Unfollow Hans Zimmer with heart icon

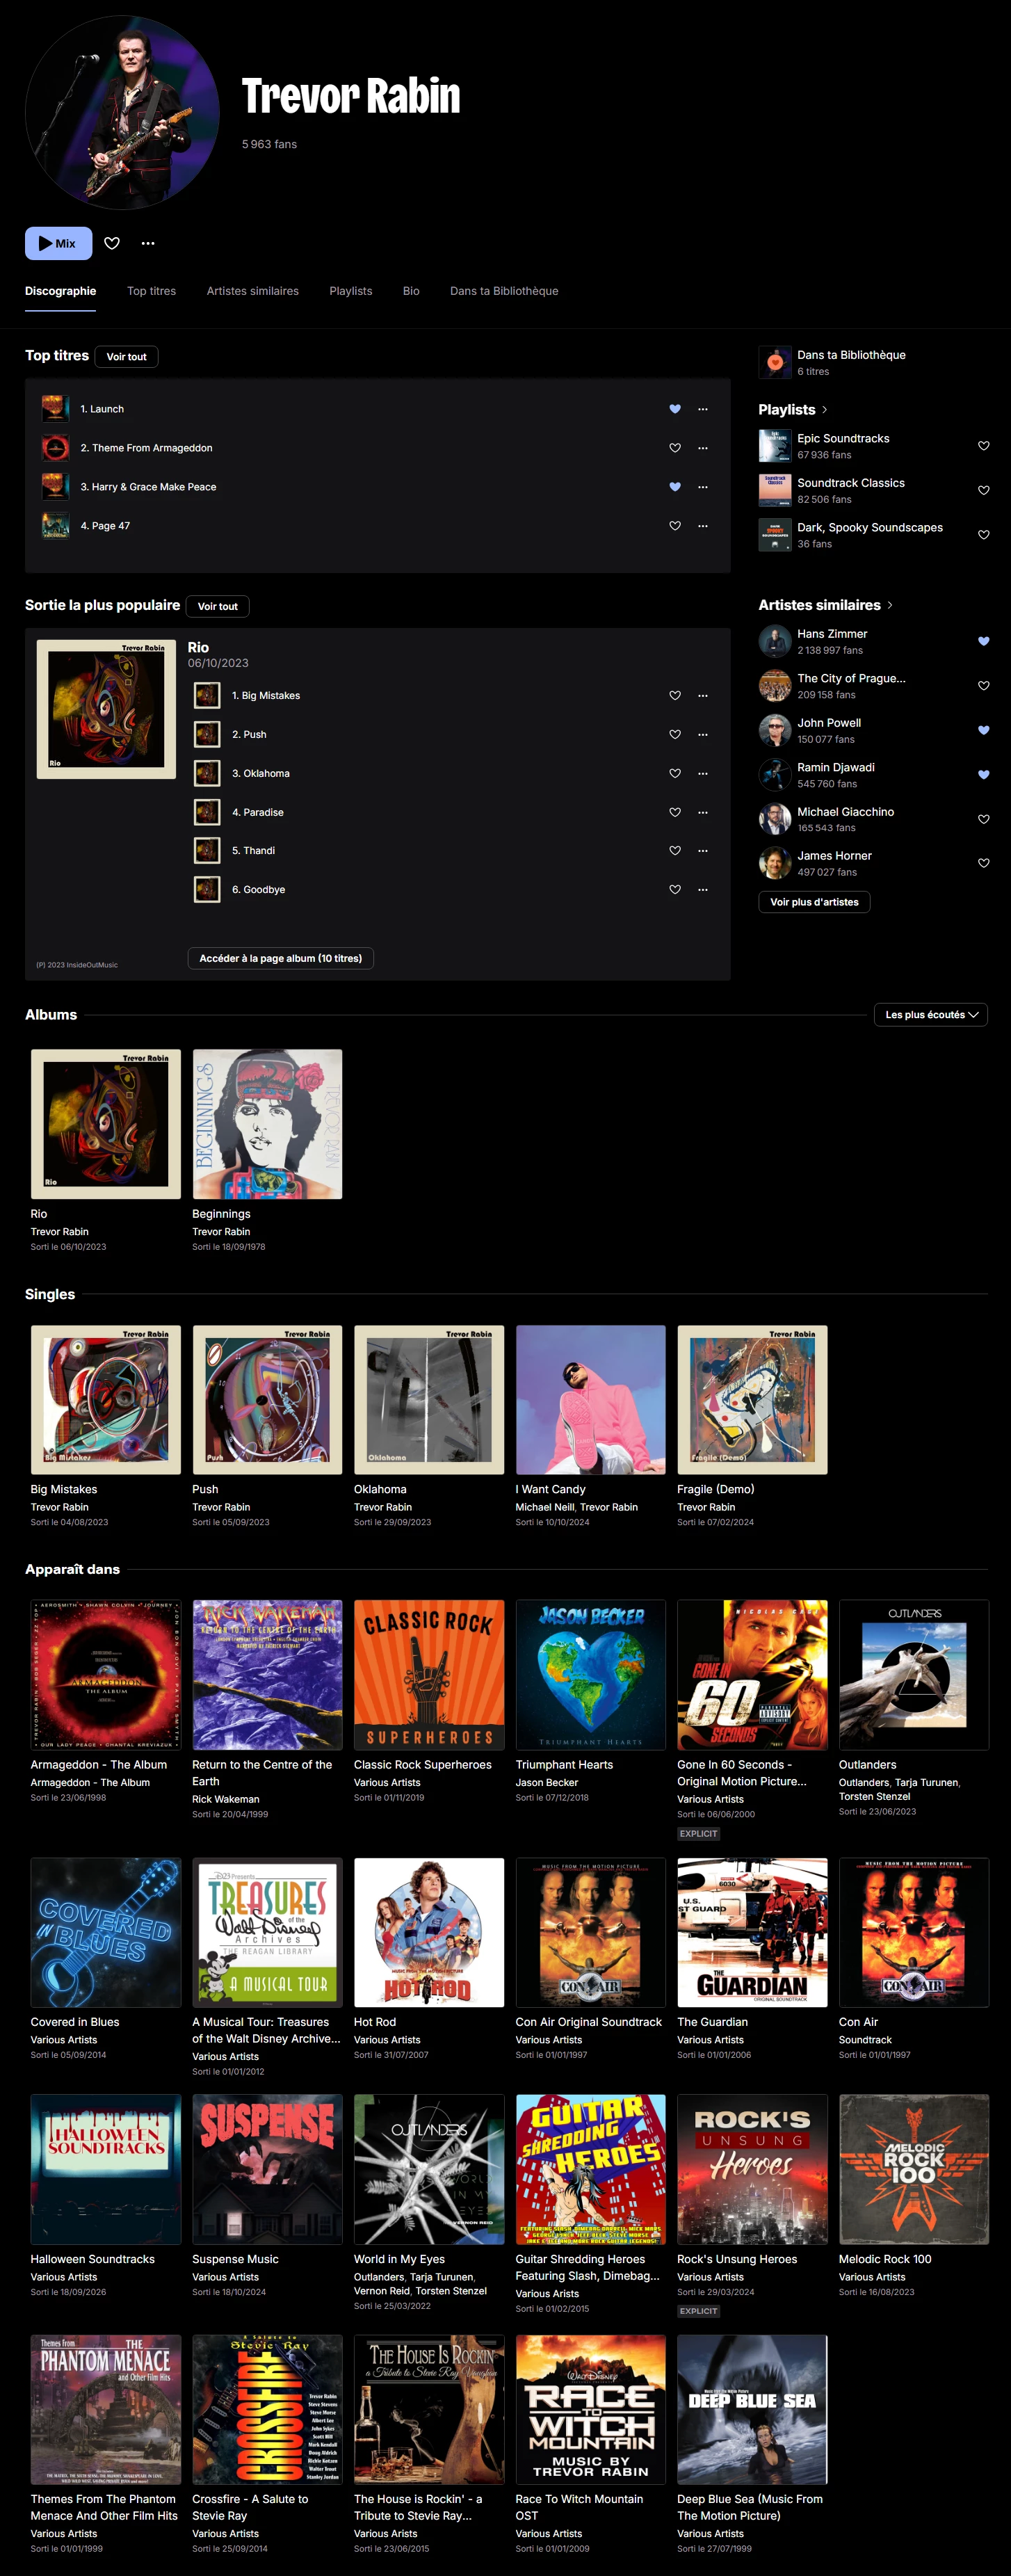pos(984,641)
